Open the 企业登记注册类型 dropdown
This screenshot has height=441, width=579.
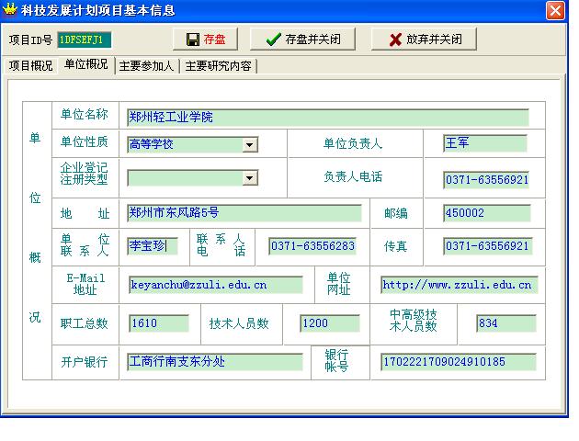tap(250, 178)
